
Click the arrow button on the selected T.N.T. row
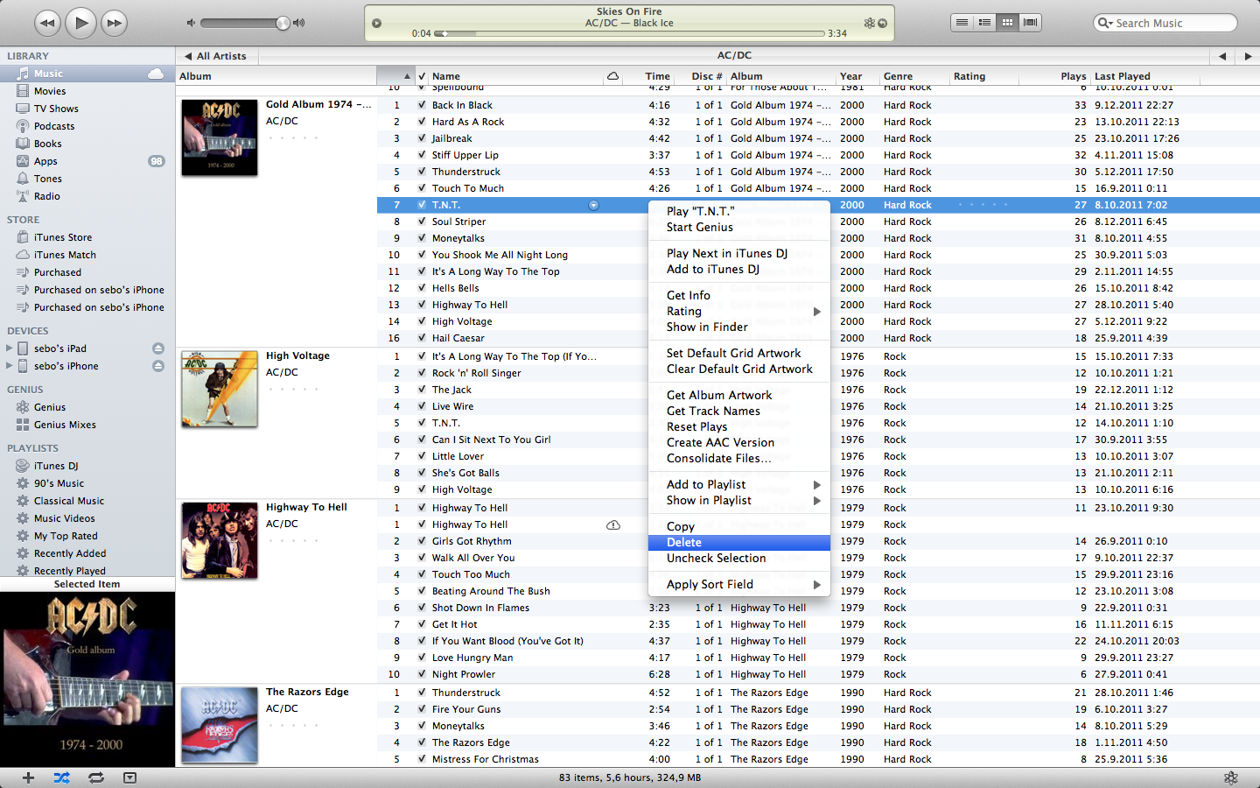(x=593, y=205)
